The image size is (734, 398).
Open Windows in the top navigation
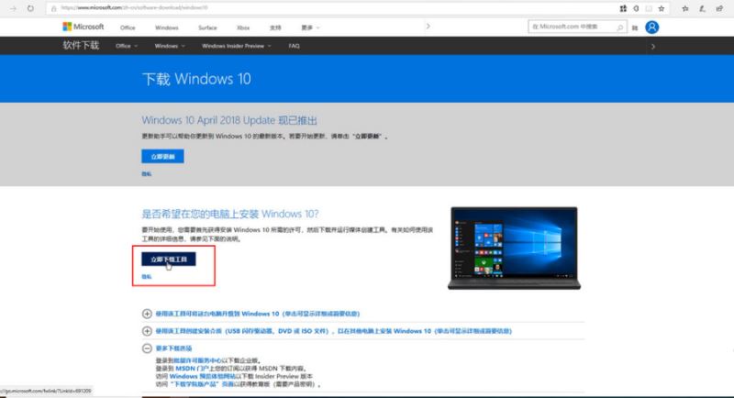click(x=167, y=28)
